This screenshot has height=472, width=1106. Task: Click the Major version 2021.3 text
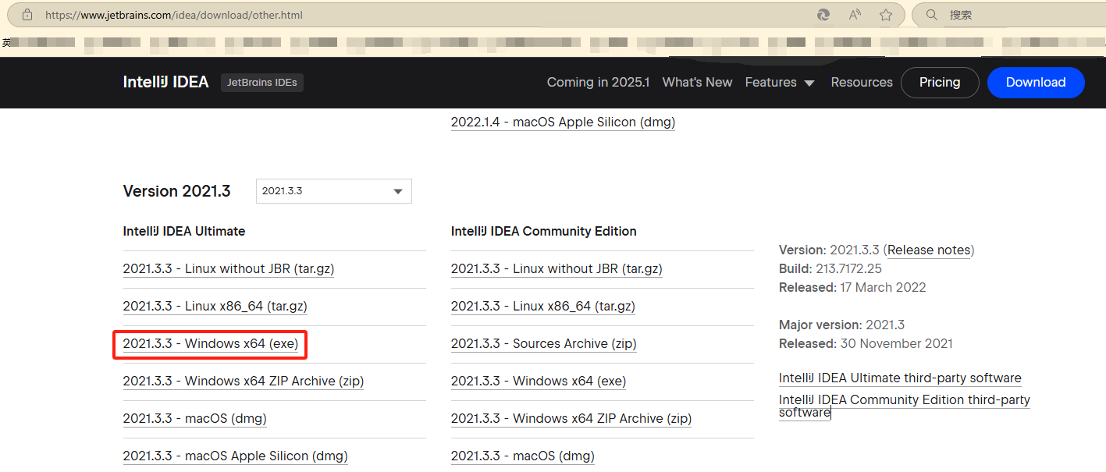tap(841, 325)
